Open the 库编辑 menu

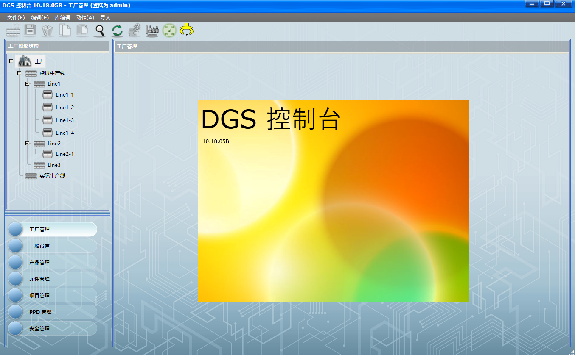click(62, 18)
